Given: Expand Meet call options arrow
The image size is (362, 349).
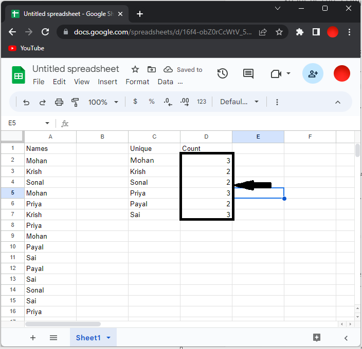Looking at the screenshot, I should pyautogui.click(x=288, y=73).
